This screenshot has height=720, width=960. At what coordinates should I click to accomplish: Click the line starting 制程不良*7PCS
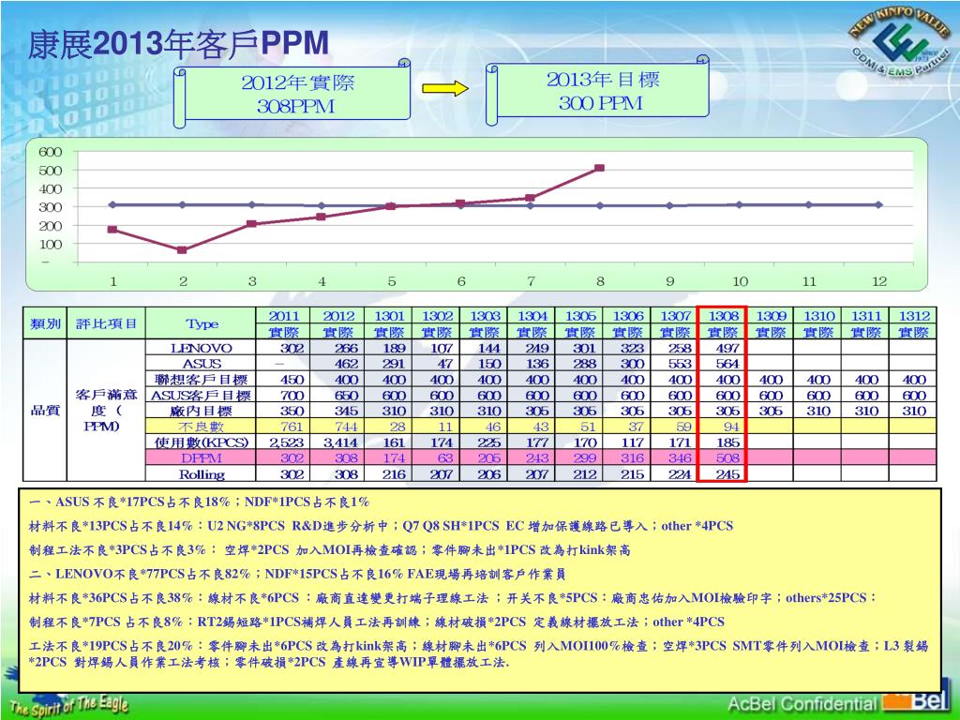pos(377,622)
